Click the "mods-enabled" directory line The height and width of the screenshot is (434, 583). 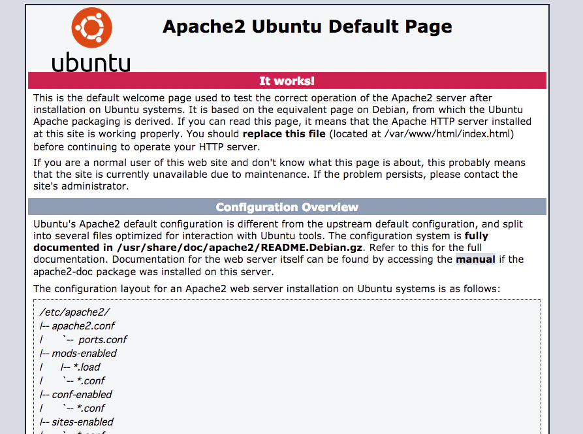tap(84, 353)
